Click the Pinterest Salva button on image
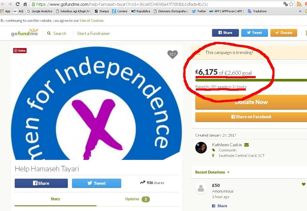The image size is (307, 211). [x=20, y=51]
